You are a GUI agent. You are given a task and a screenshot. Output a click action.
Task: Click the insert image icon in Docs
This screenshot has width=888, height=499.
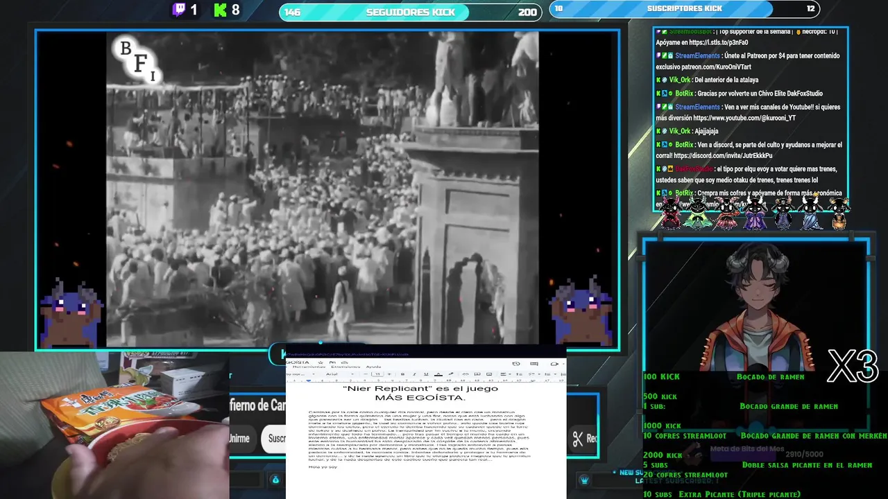point(489,374)
